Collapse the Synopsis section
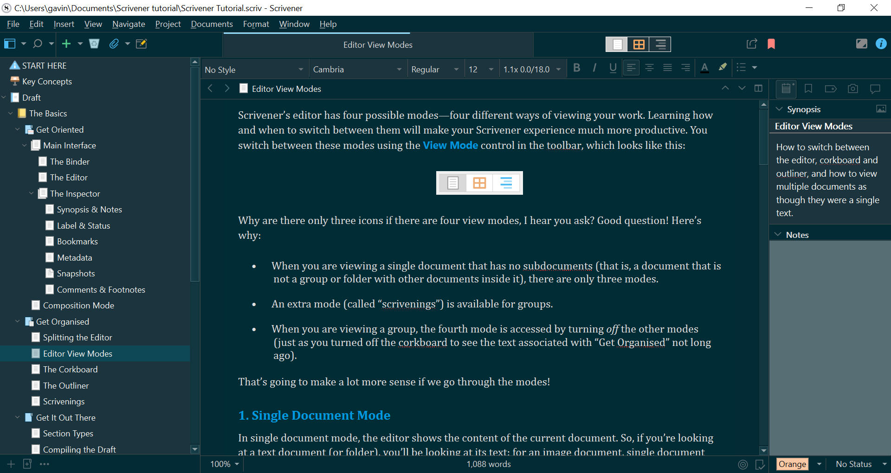This screenshot has height=473, width=891. [x=780, y=109]
